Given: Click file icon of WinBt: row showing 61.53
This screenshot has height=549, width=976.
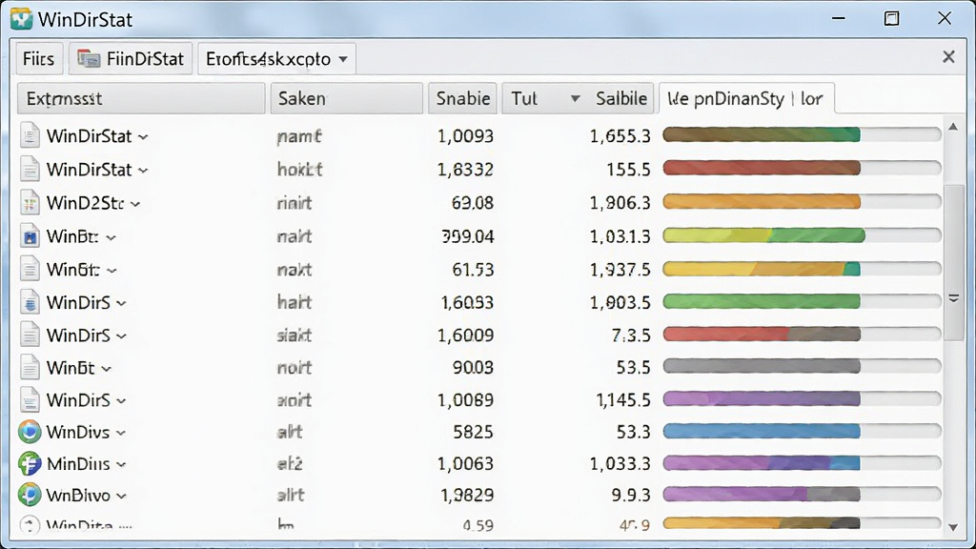Looking at the screenshot, I should click(30, 269).
